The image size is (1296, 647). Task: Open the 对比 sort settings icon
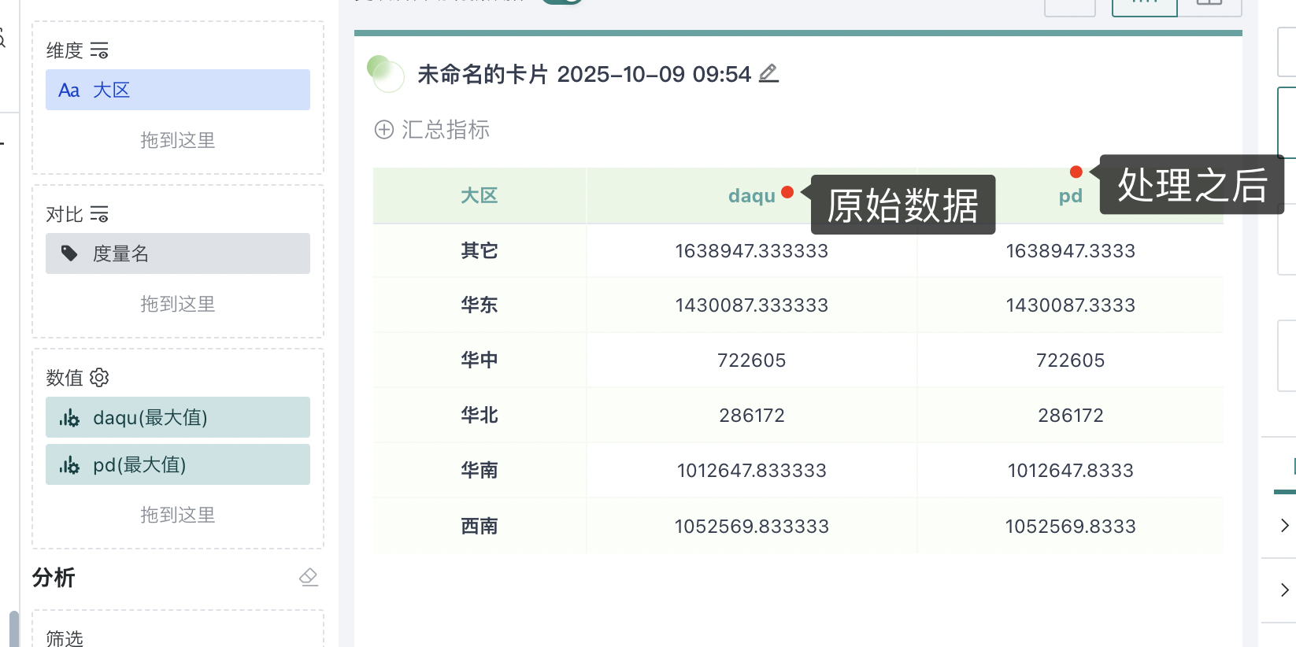(99, 214)
